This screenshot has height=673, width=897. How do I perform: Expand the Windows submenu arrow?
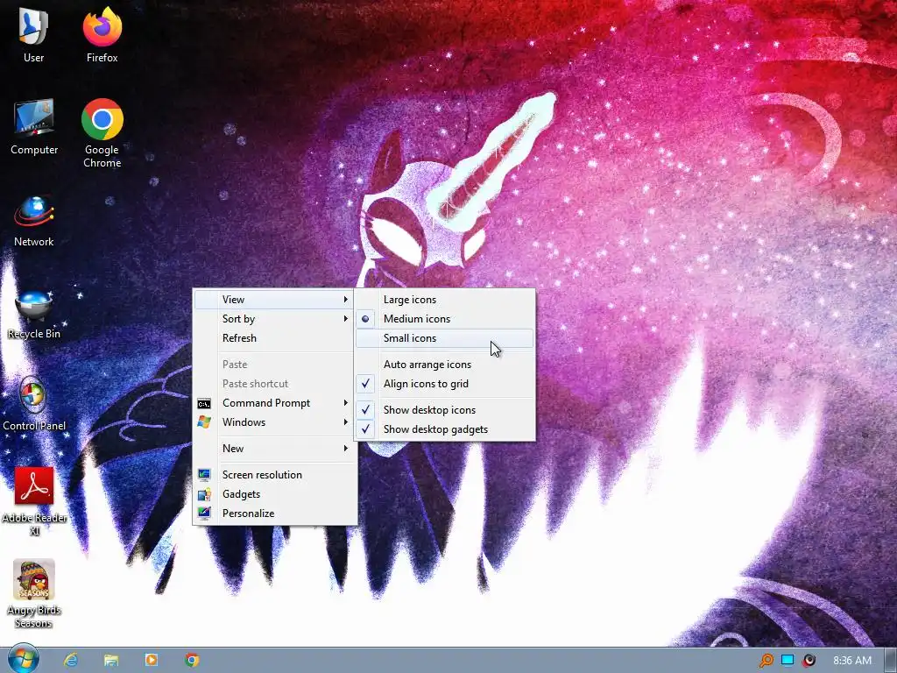click(345, 422)
